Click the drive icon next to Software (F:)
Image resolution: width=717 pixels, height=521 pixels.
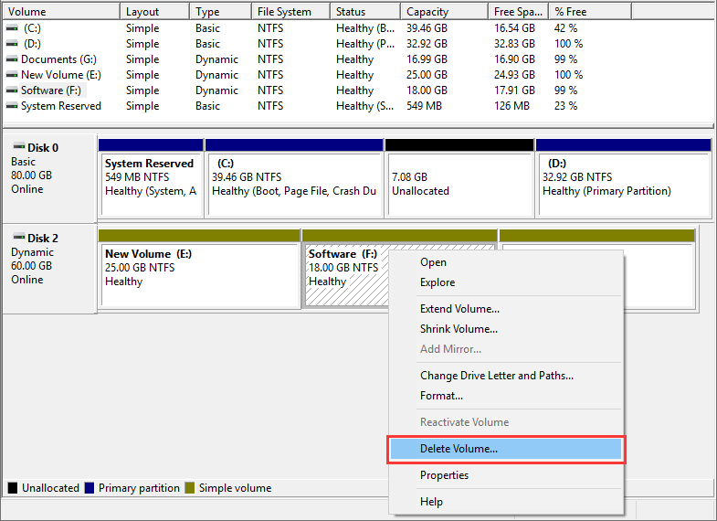tap(12, 90)
